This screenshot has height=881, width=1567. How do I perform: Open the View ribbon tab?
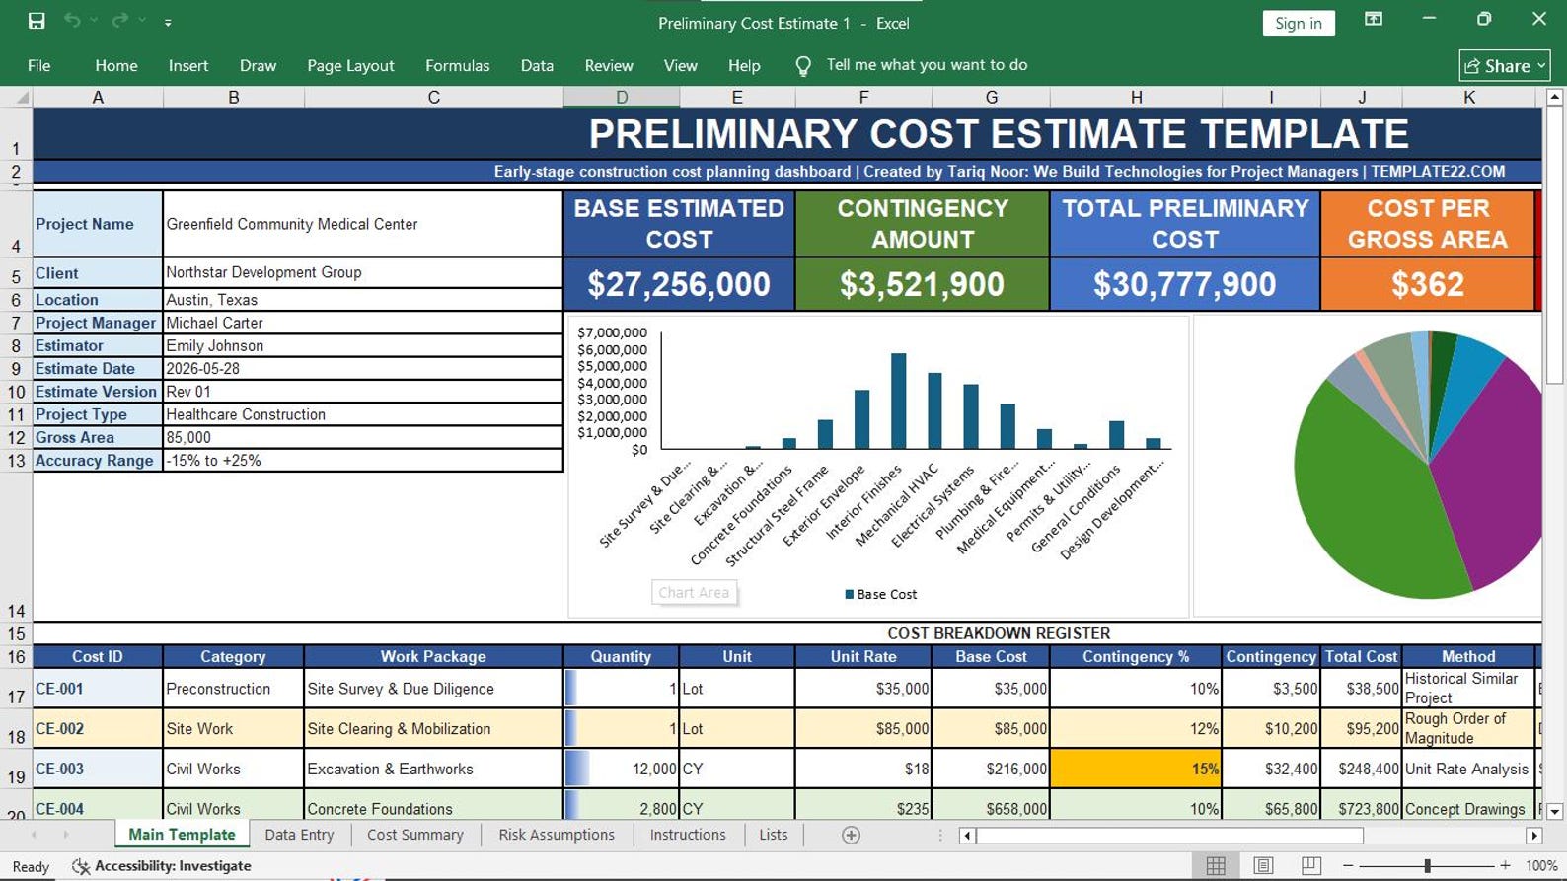[x=680, y=65]
